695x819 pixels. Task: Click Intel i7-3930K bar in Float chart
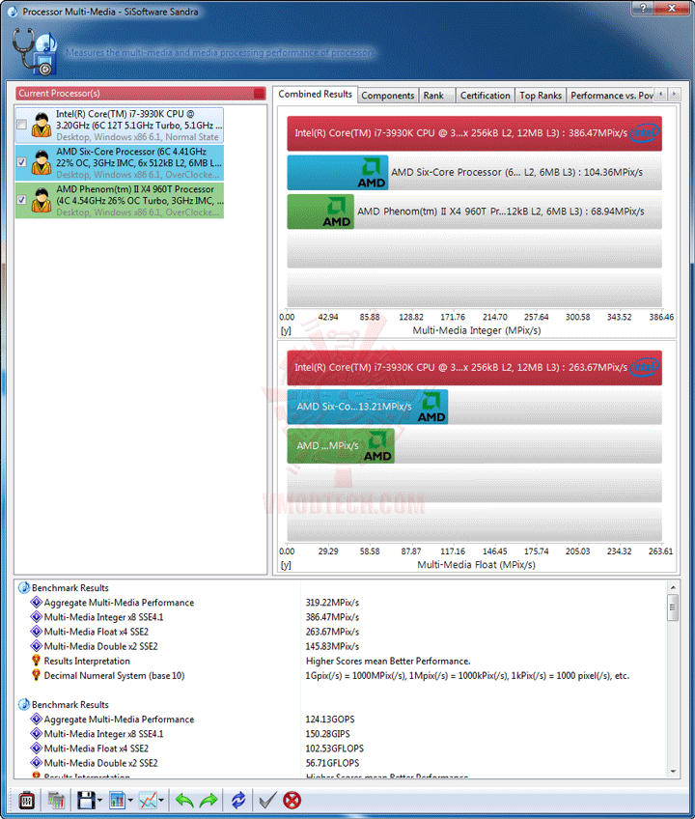474,368
